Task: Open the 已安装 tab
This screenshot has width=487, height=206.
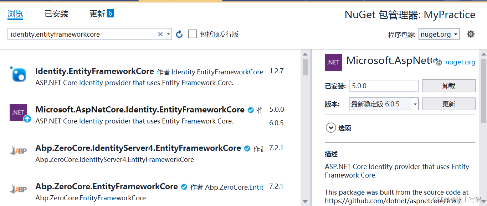Action: [x=56, y=14]
